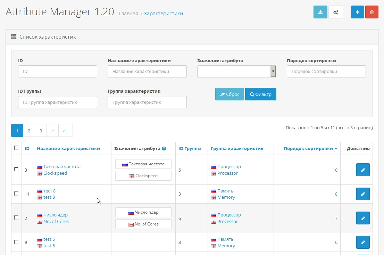Open settings with the gears icon button

click(336, 12)
